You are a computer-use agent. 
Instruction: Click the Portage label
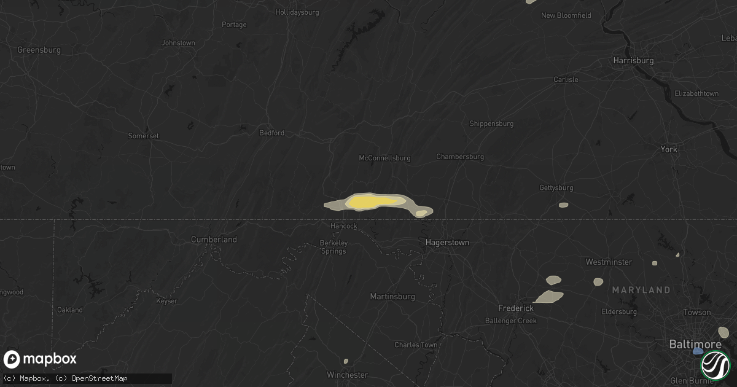click(x=234, y=25)
